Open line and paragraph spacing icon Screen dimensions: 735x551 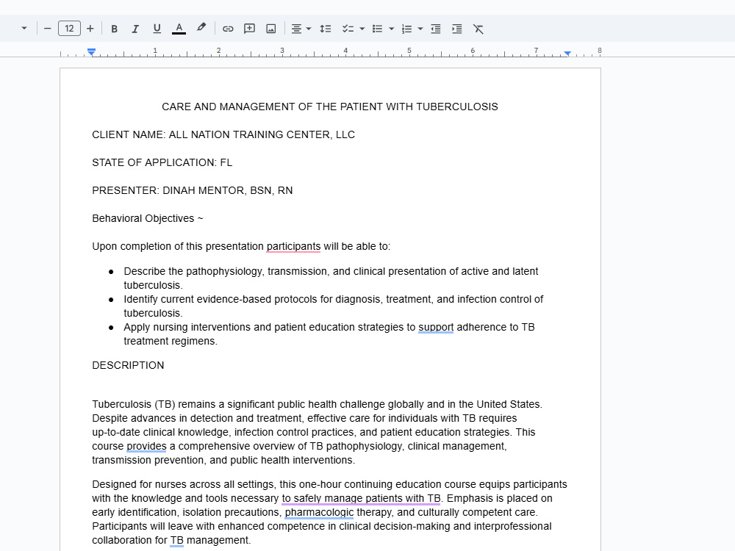pos(326,29)
